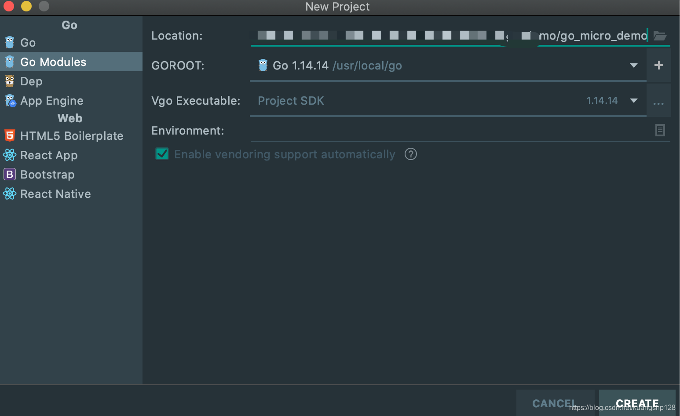The image size is (680, 416).
Task: Click the Environment: label
Action: coord(188,131)
